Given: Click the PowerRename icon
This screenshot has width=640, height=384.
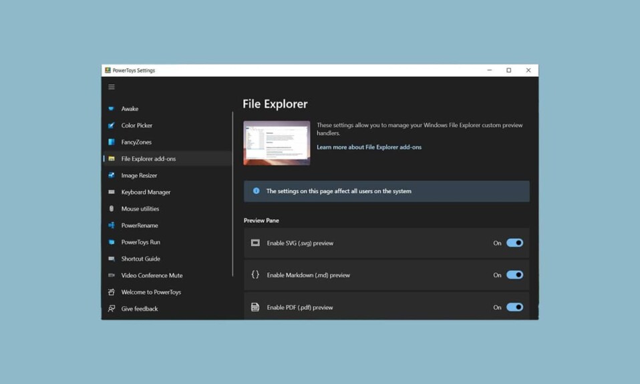Looking at the screenshot, I should point(112,226).
